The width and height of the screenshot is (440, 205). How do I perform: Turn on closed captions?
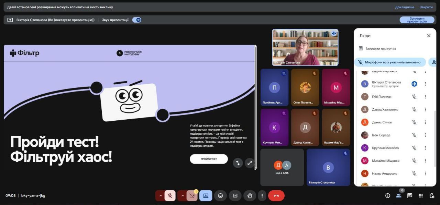coord(235,195)
